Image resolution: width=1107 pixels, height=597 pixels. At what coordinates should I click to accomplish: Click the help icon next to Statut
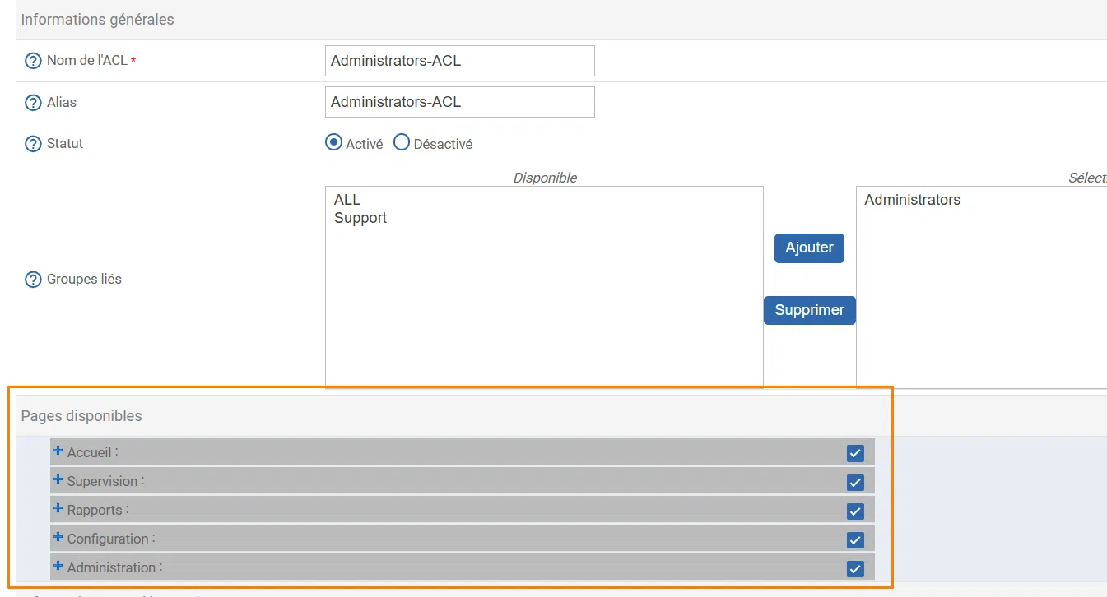pyautogui.click(x=32, y=143)
